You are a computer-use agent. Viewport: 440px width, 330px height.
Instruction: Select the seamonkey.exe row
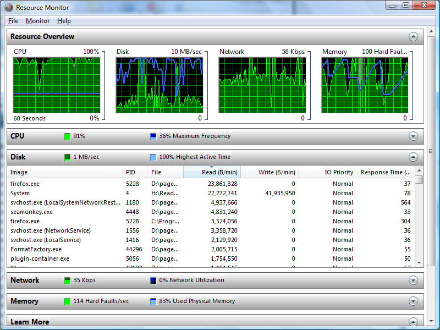click(x=211, y=212)
